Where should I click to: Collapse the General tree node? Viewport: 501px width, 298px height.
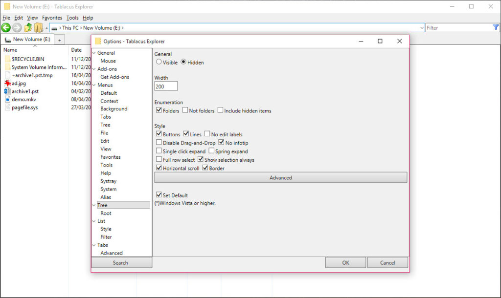[x=94, y=53]
